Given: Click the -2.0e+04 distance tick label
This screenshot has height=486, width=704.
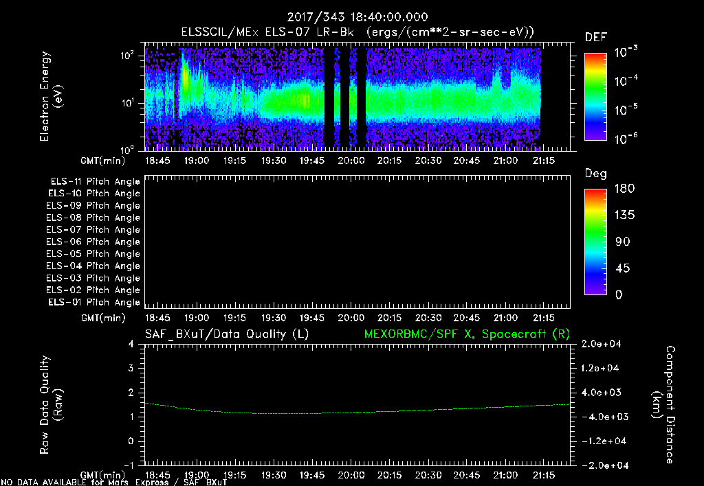Looking at the screenshot, I should tap(605, 465).
